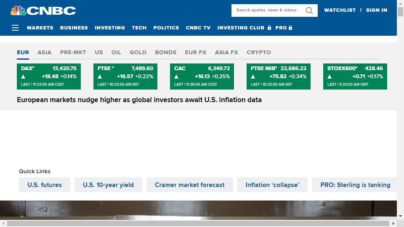Viewport: 404px width, 227px height.
Task: Click the CAC timestamp 11:38:45 AM CEST
Action: (202, 84)
